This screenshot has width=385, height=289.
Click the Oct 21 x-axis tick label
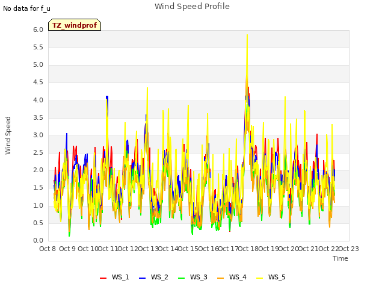[x=309, y=249]
